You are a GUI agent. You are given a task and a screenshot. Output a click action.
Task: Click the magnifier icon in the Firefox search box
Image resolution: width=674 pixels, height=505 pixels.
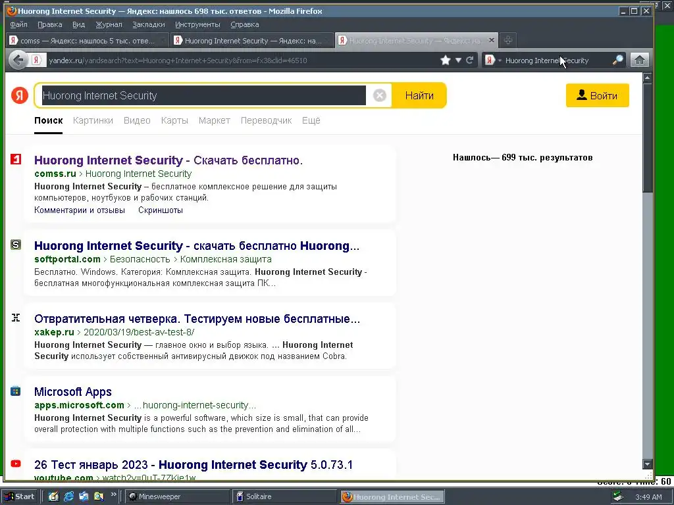point(617,60)
